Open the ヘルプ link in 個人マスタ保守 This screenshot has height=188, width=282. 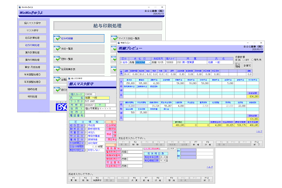[x=210, y=167]
